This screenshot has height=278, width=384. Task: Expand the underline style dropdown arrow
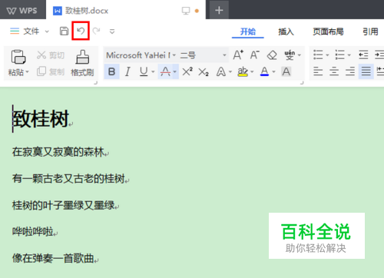pos(153,71)
